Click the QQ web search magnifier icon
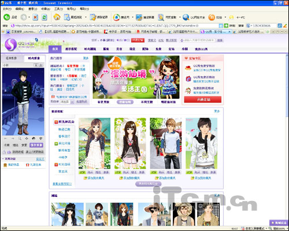The width and height of the screenshot is (289, 231). [x=186, y=17]
